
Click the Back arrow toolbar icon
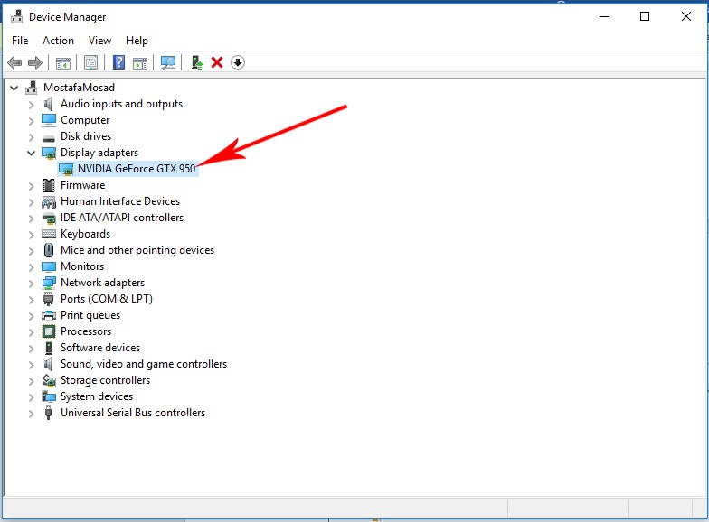[x=14, y=62]
